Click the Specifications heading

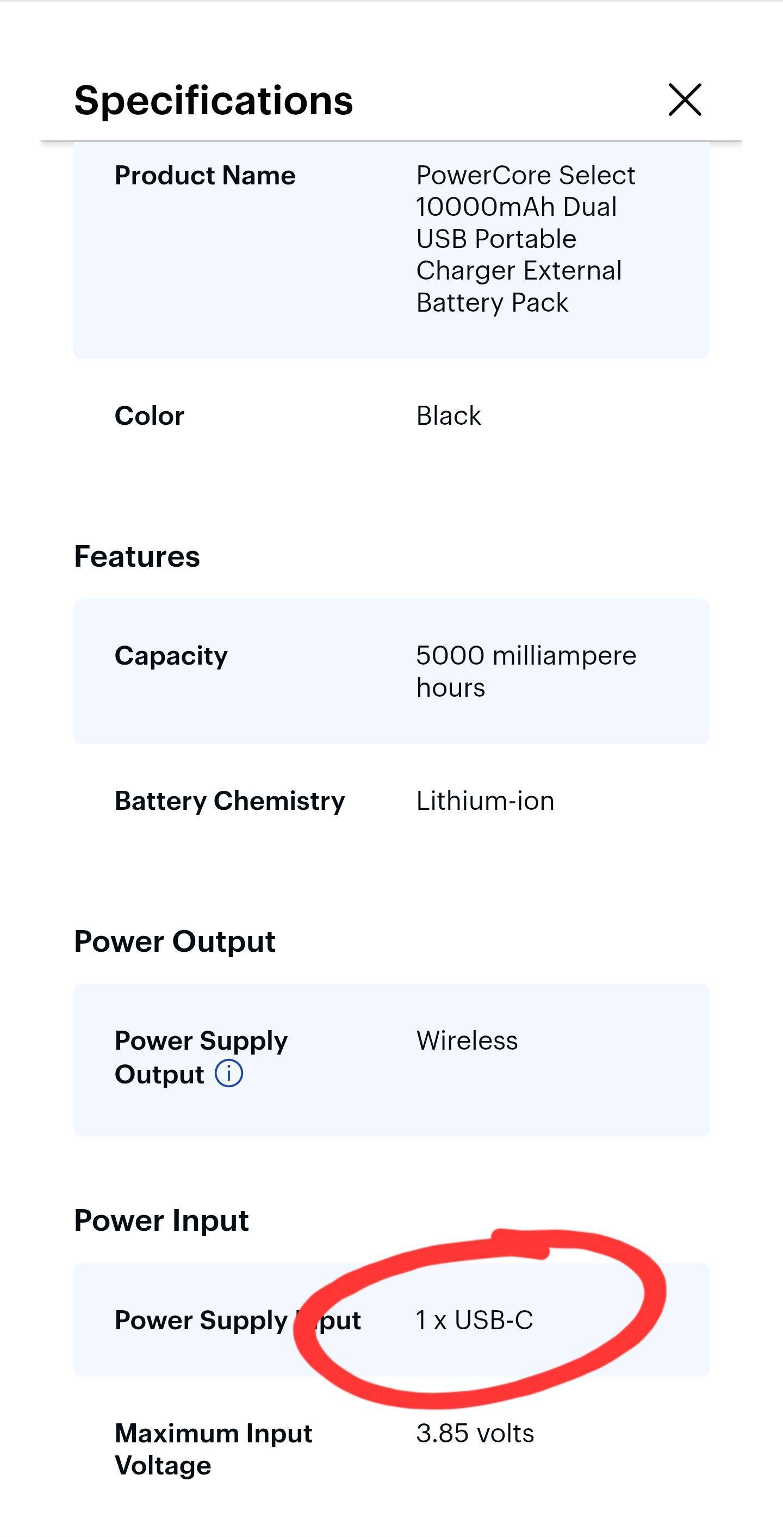(214, 100)
